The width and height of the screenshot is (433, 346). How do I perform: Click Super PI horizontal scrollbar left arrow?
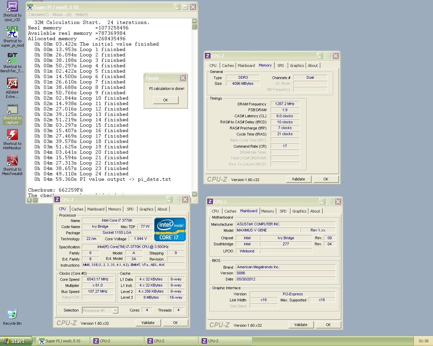(29, 200)
